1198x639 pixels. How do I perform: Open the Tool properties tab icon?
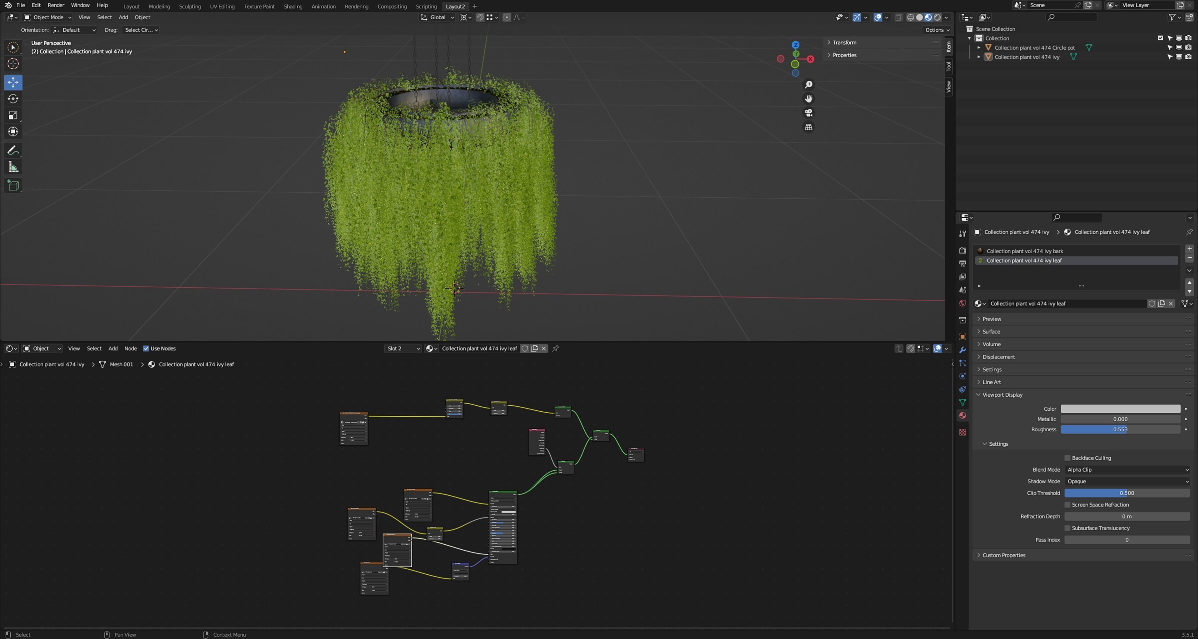[962, 234]
